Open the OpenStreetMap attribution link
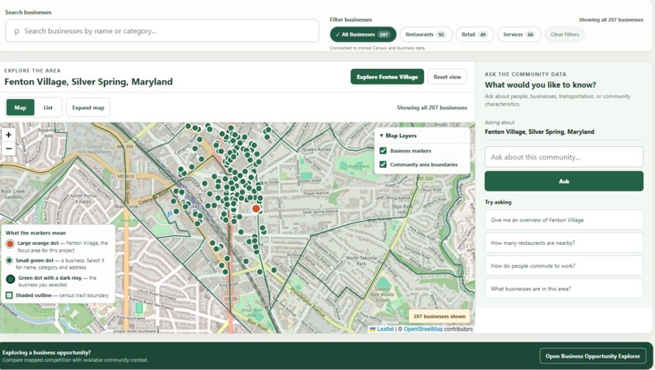Image resolution: width=655 pixels, height=370 pixels. (x=423, y=329)
